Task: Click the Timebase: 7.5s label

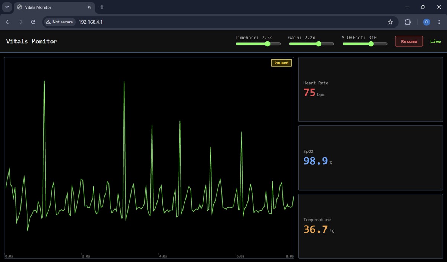Action: (254, 38)
